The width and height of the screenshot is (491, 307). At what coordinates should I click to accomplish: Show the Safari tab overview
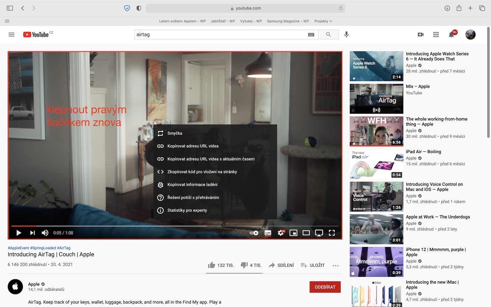pos(482,8)
